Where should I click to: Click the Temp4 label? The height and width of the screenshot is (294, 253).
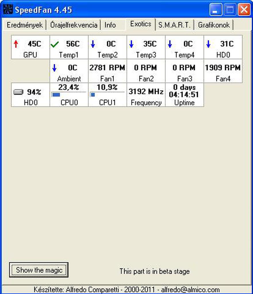[184, 55]
